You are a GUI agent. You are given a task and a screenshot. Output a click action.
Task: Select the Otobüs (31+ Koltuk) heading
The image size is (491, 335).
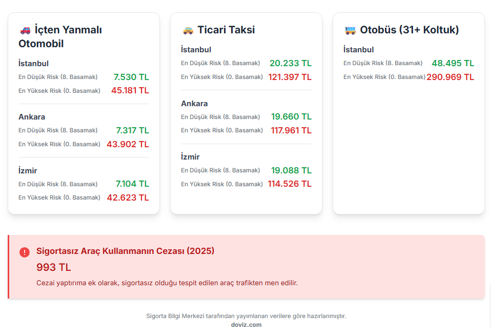click(409, 30)
